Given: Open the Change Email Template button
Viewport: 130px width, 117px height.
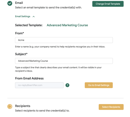Looking at the screenshot, I should tap(108, 4).
